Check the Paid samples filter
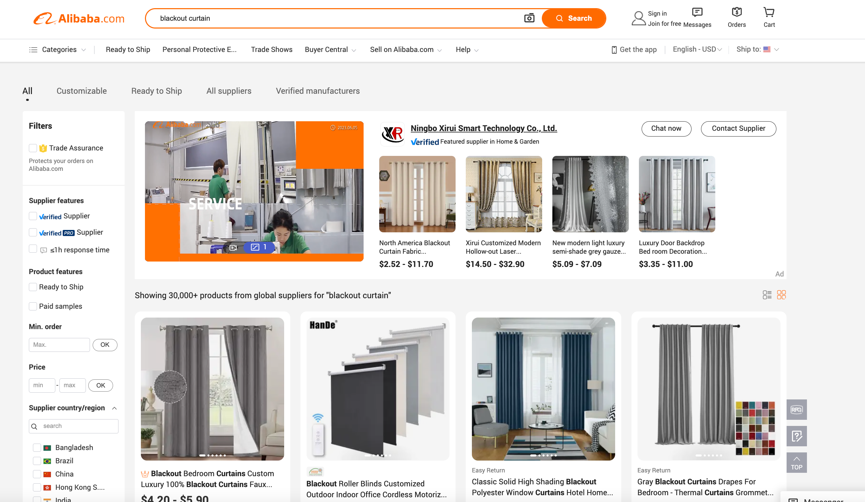This screenshot has height=502, width=865. 33,306
